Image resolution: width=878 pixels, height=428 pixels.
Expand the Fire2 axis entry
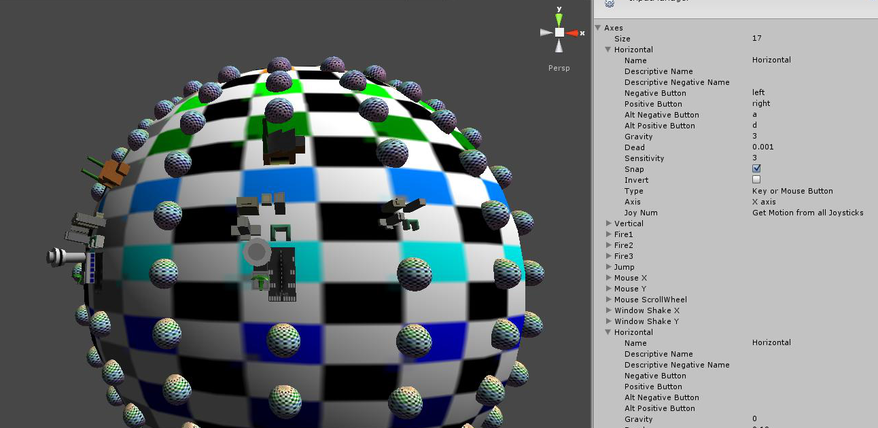[608, 245]
